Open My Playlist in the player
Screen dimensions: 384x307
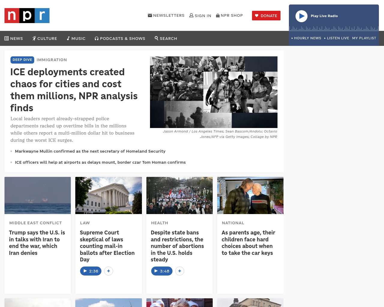point(364,38)
